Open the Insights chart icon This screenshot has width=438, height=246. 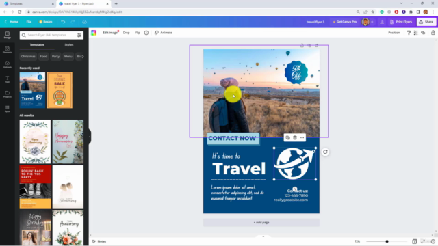coord(382,22)
